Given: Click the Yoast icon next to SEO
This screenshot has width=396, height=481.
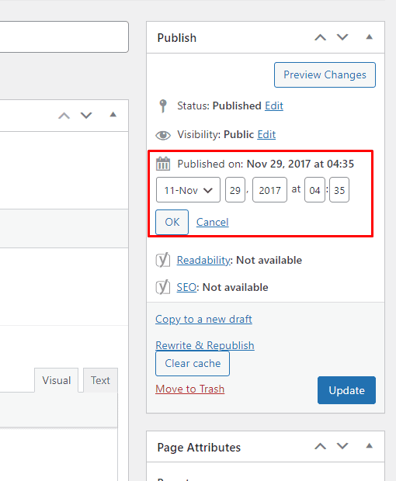Looking at the screenshot, I should 163,287.
